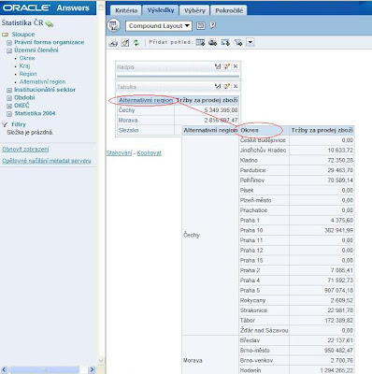Click the Kladno district cell
This screenshot has height=374, width=372.
click(x=264, y=160)
